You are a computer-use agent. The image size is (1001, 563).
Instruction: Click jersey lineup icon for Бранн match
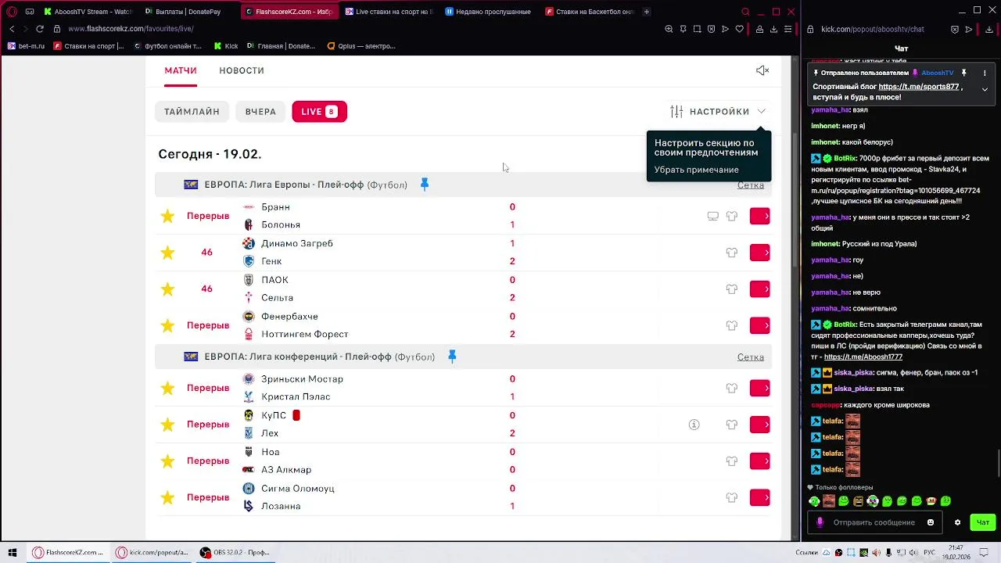(732, 216)
